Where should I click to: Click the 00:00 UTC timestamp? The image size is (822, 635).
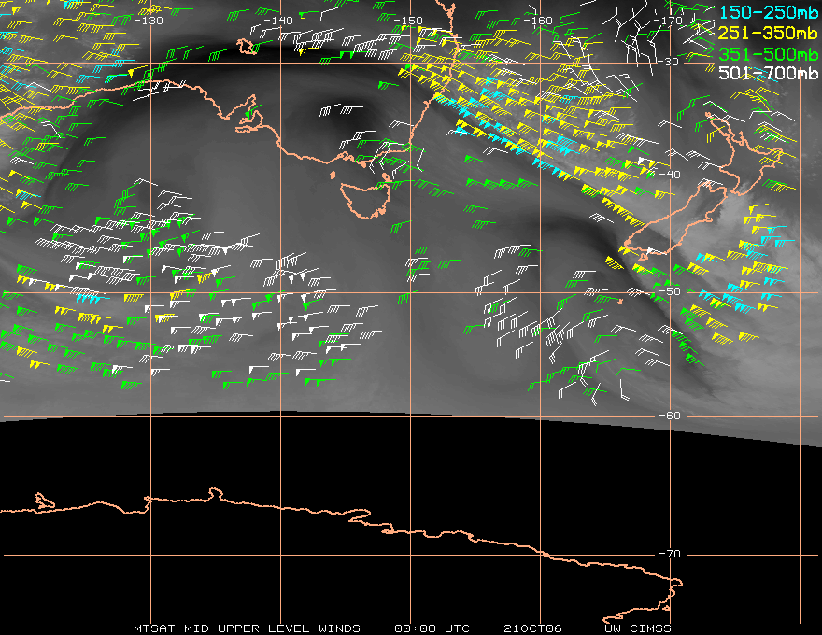click(432, 628)
